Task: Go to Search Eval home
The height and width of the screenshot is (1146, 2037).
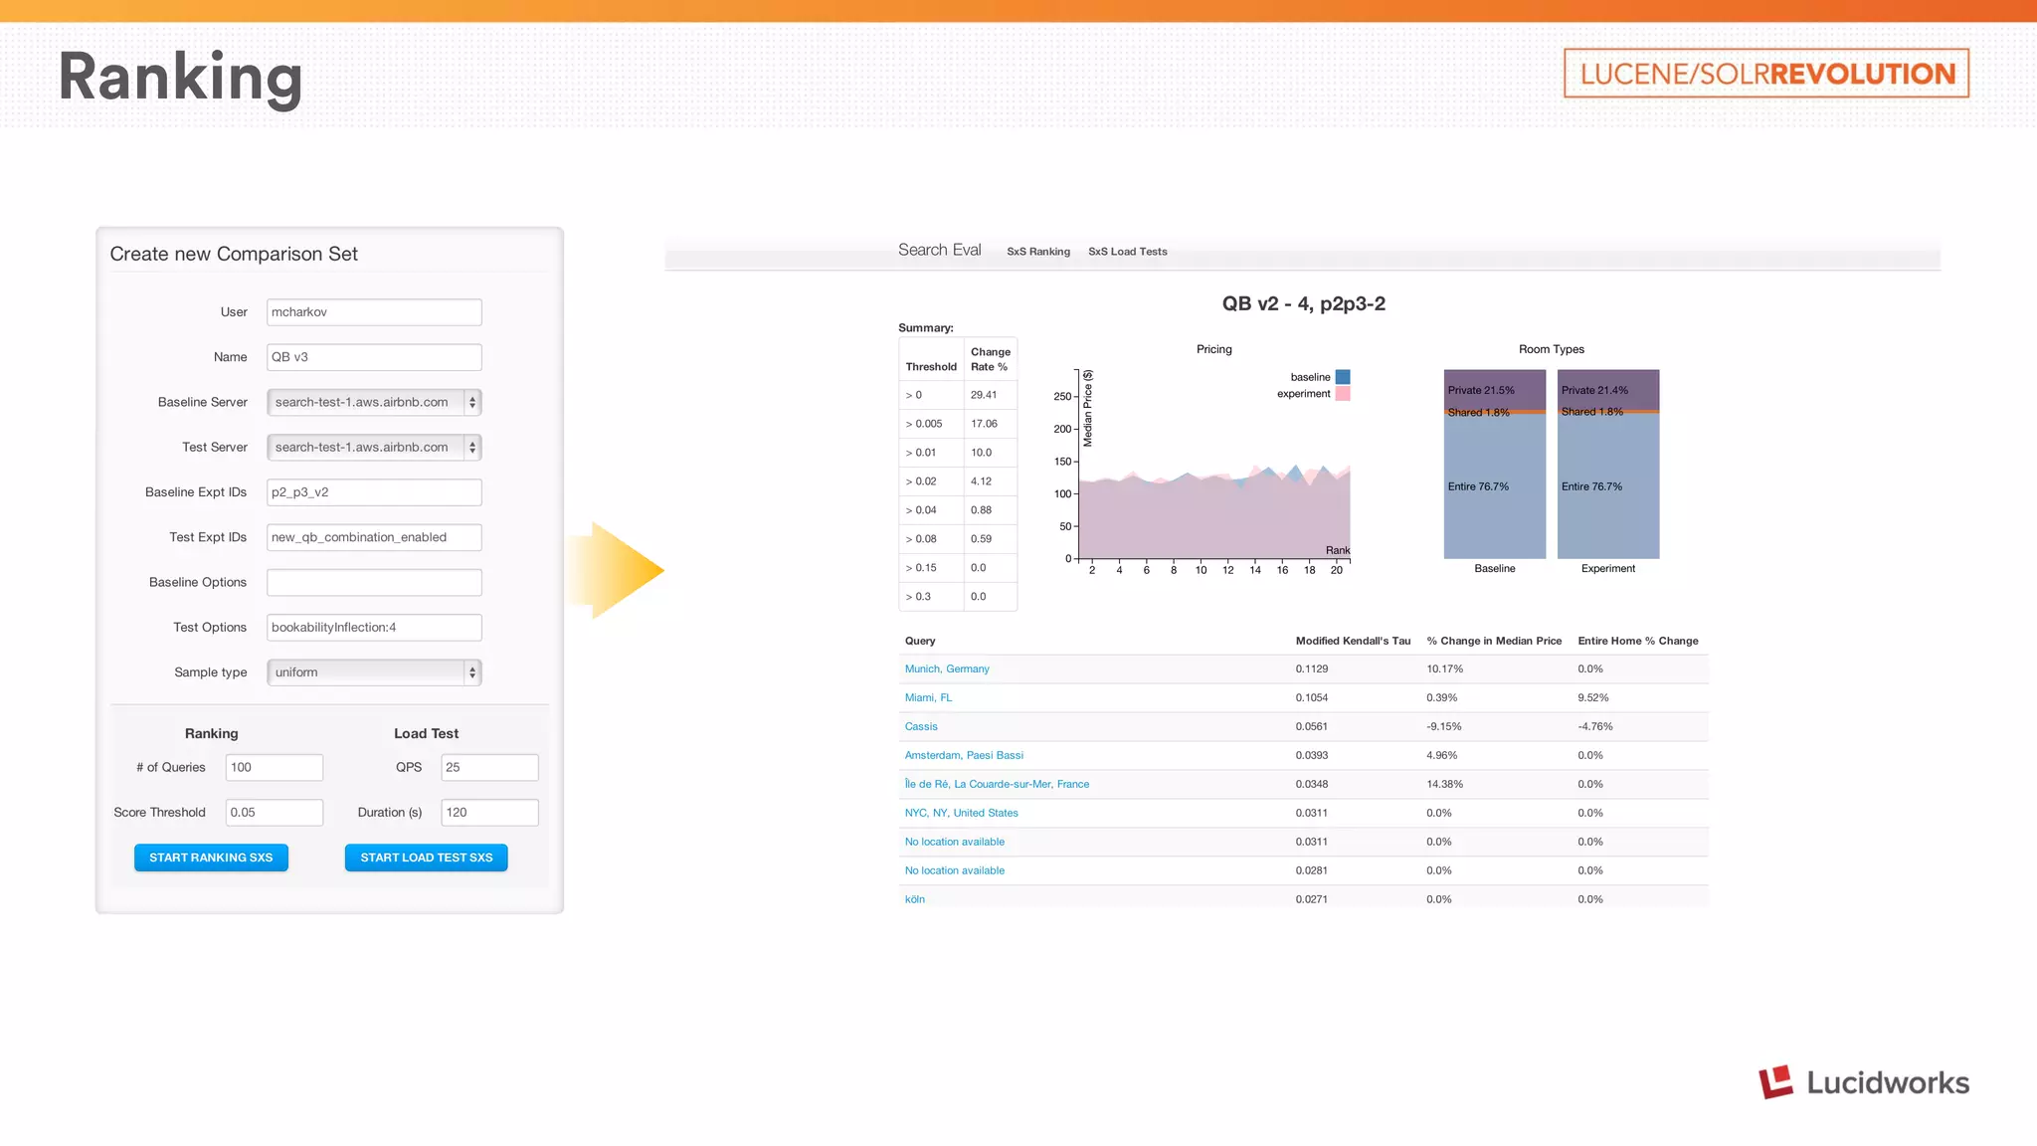Action: pos(939,250)
